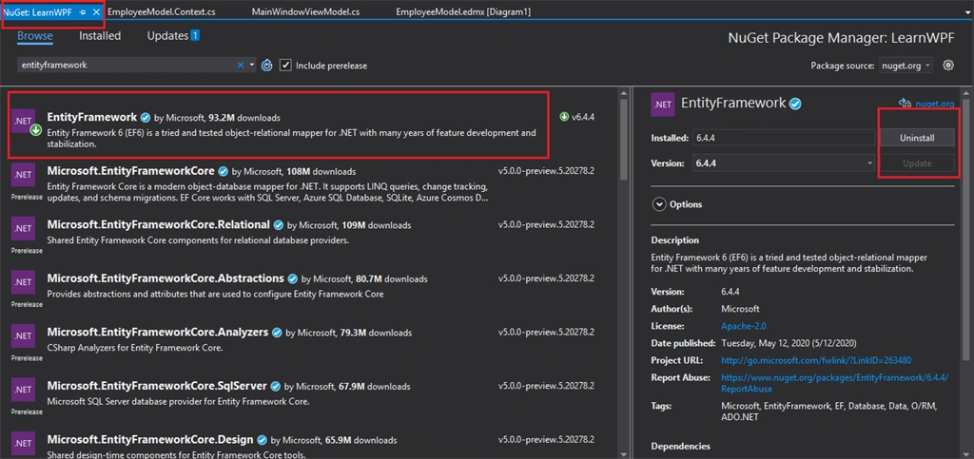
Task: Select the Microsoft.EntityFrameworkCore.Abstractions package title
Action: click(166, 277)
